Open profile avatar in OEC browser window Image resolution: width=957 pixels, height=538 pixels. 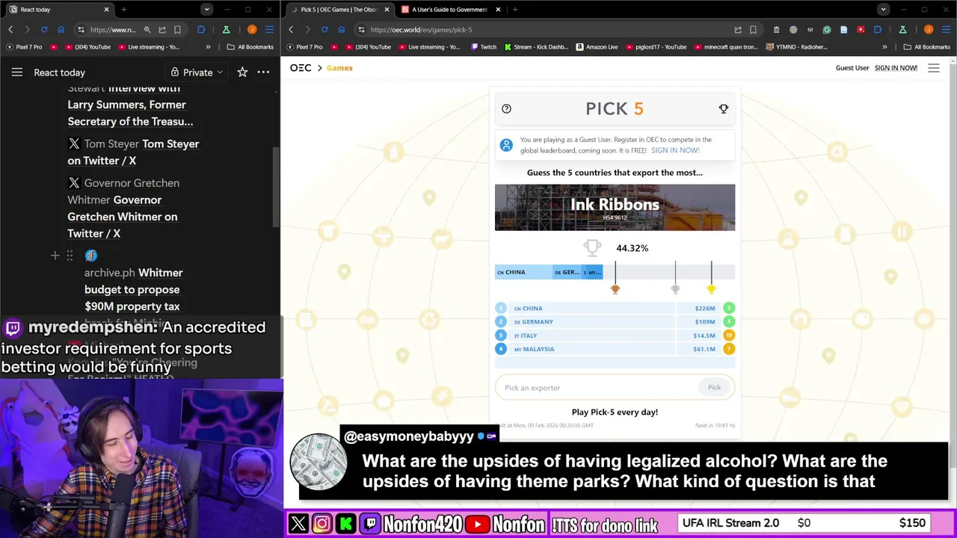point(929,30)
